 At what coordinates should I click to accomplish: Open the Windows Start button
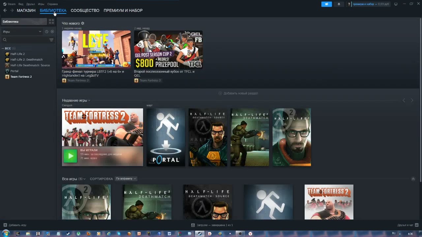tap(6, 234)
